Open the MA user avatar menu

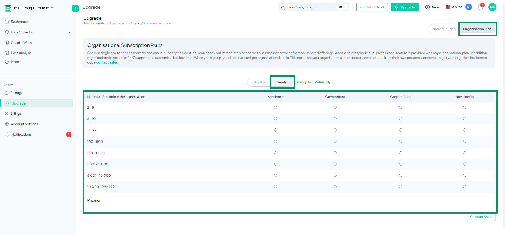pos(492,7)
